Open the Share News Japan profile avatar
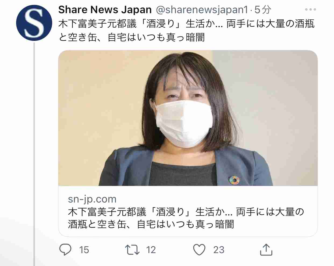The image size is (334, 266). (34, 23)
